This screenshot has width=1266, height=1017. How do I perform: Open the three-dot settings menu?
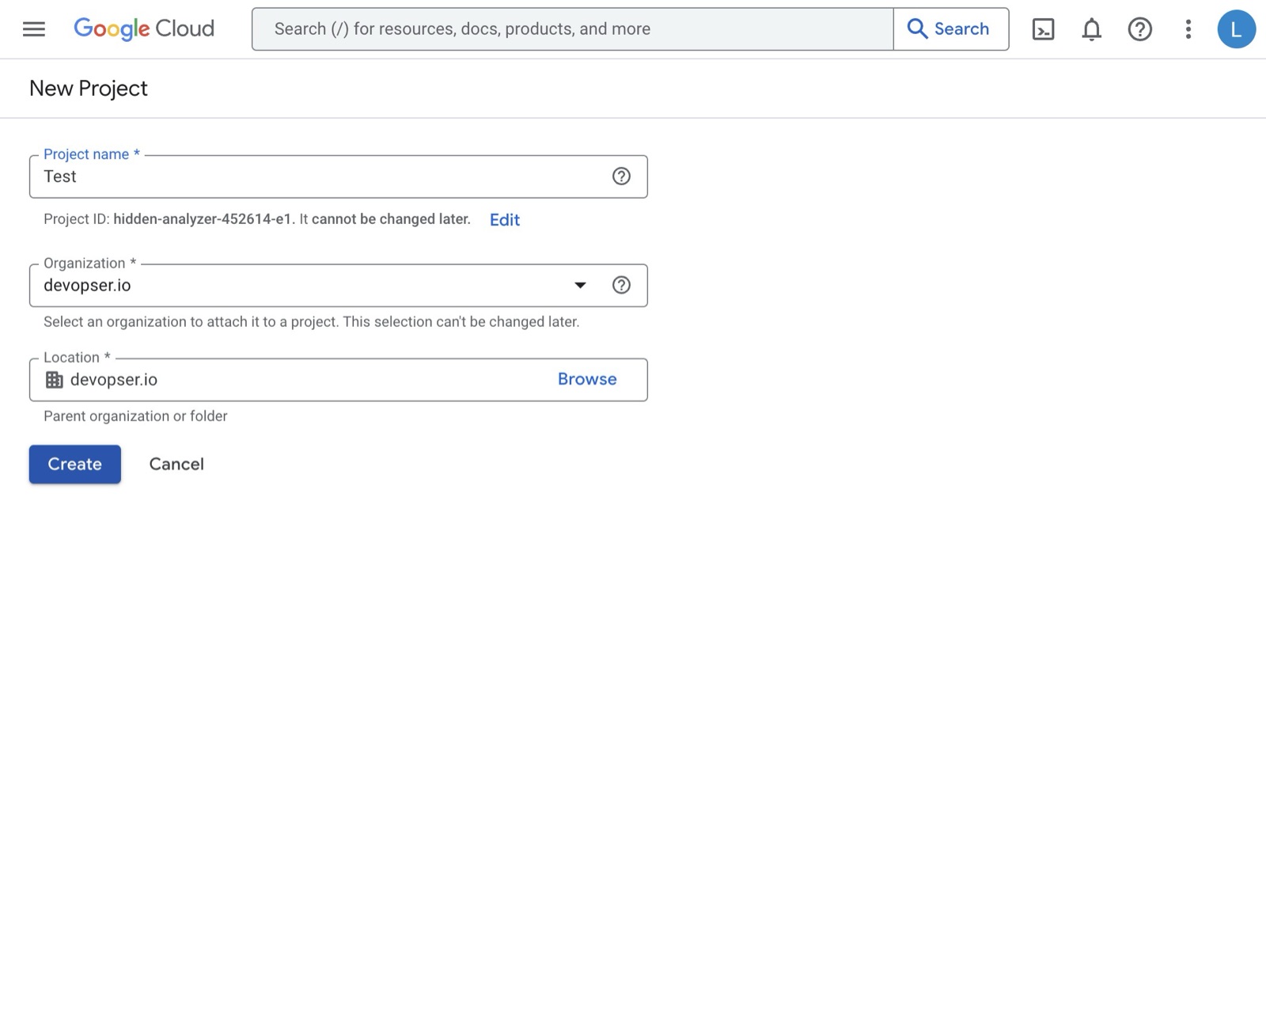click(x=1188, y=29)
